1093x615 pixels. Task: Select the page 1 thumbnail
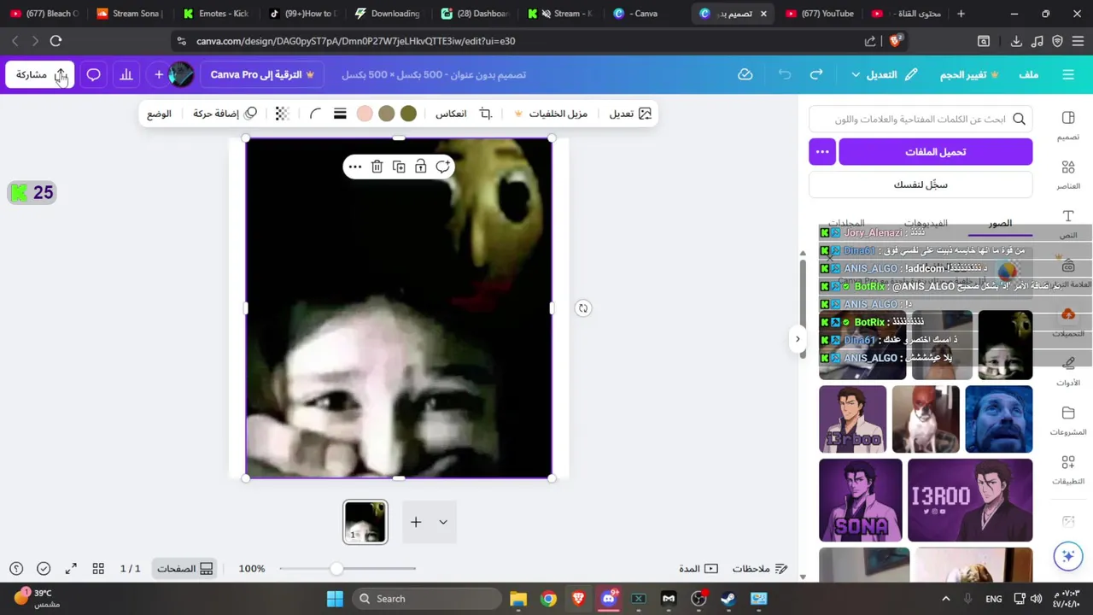coord(365,522)
